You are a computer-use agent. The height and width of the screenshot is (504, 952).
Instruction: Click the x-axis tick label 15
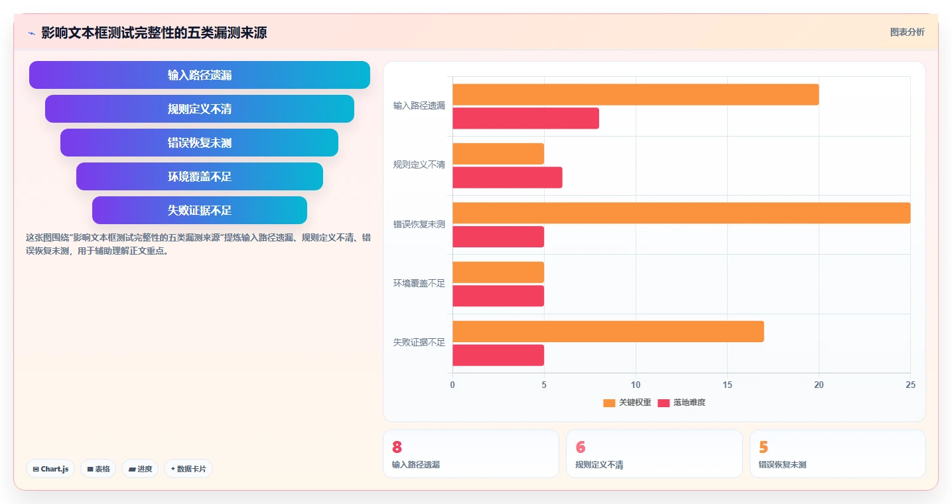click(x=727, y=385)
